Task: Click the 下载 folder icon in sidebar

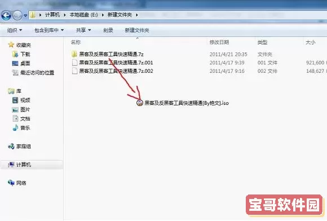Action: 15,54
